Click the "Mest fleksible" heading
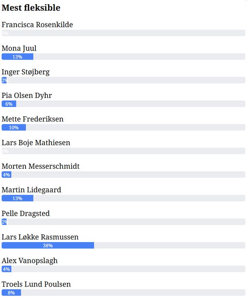The image size is (247, 298). [31, 8]
